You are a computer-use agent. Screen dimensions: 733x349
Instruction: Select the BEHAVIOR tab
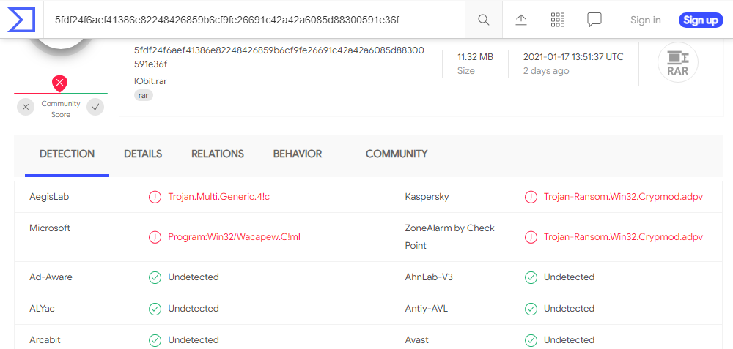298,154
